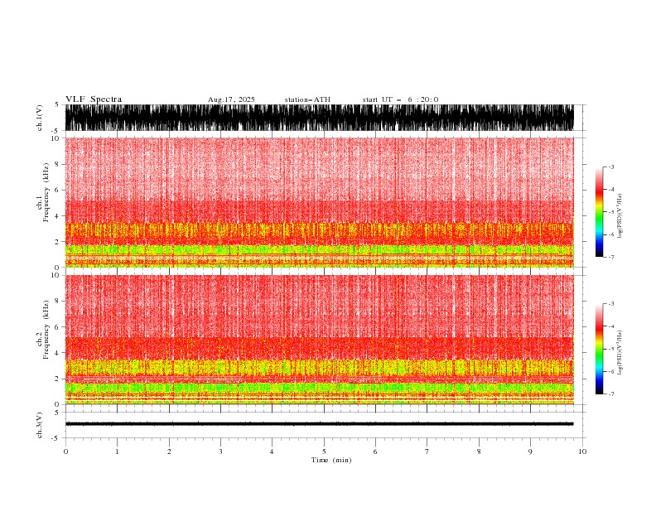The width and height of the screenshot is (656, 507).
Task: Click the "Time (min)" axis label
Action: coord(331,460)
